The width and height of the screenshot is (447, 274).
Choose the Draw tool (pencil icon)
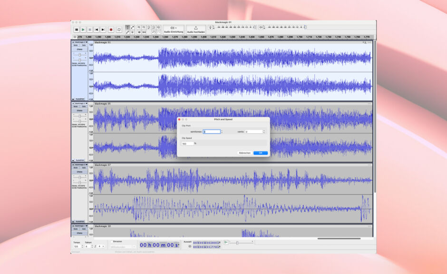click(x=128, y=31)
